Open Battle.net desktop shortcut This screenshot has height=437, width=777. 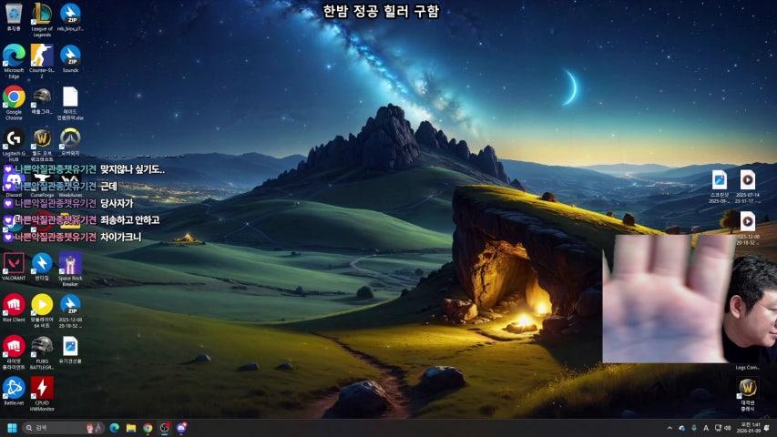(14, 391)
